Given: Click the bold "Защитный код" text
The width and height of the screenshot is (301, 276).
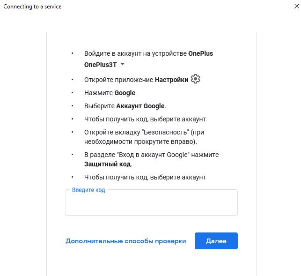Looking at the screenshot, I should tap(108, 164).
